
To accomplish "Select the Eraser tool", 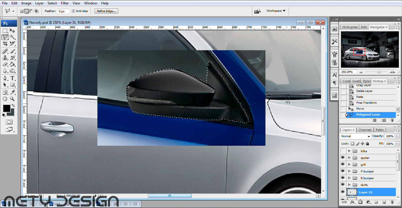I will tap(5, 64).
